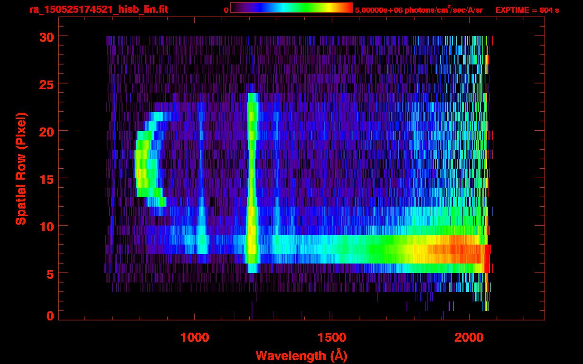The width and height of the screenshot is (583, 364).
Task: Click the file name title ra_150525174521_hisb_lin.fit
Action: coord(98,9)
